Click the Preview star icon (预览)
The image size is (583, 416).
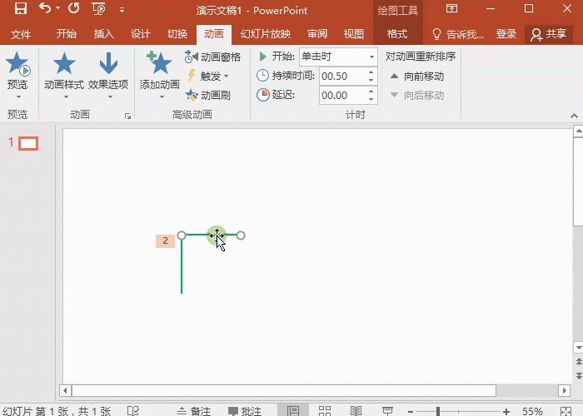point(17,63)
